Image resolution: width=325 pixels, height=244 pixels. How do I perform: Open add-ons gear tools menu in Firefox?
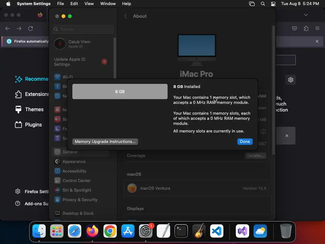(291, 80)
